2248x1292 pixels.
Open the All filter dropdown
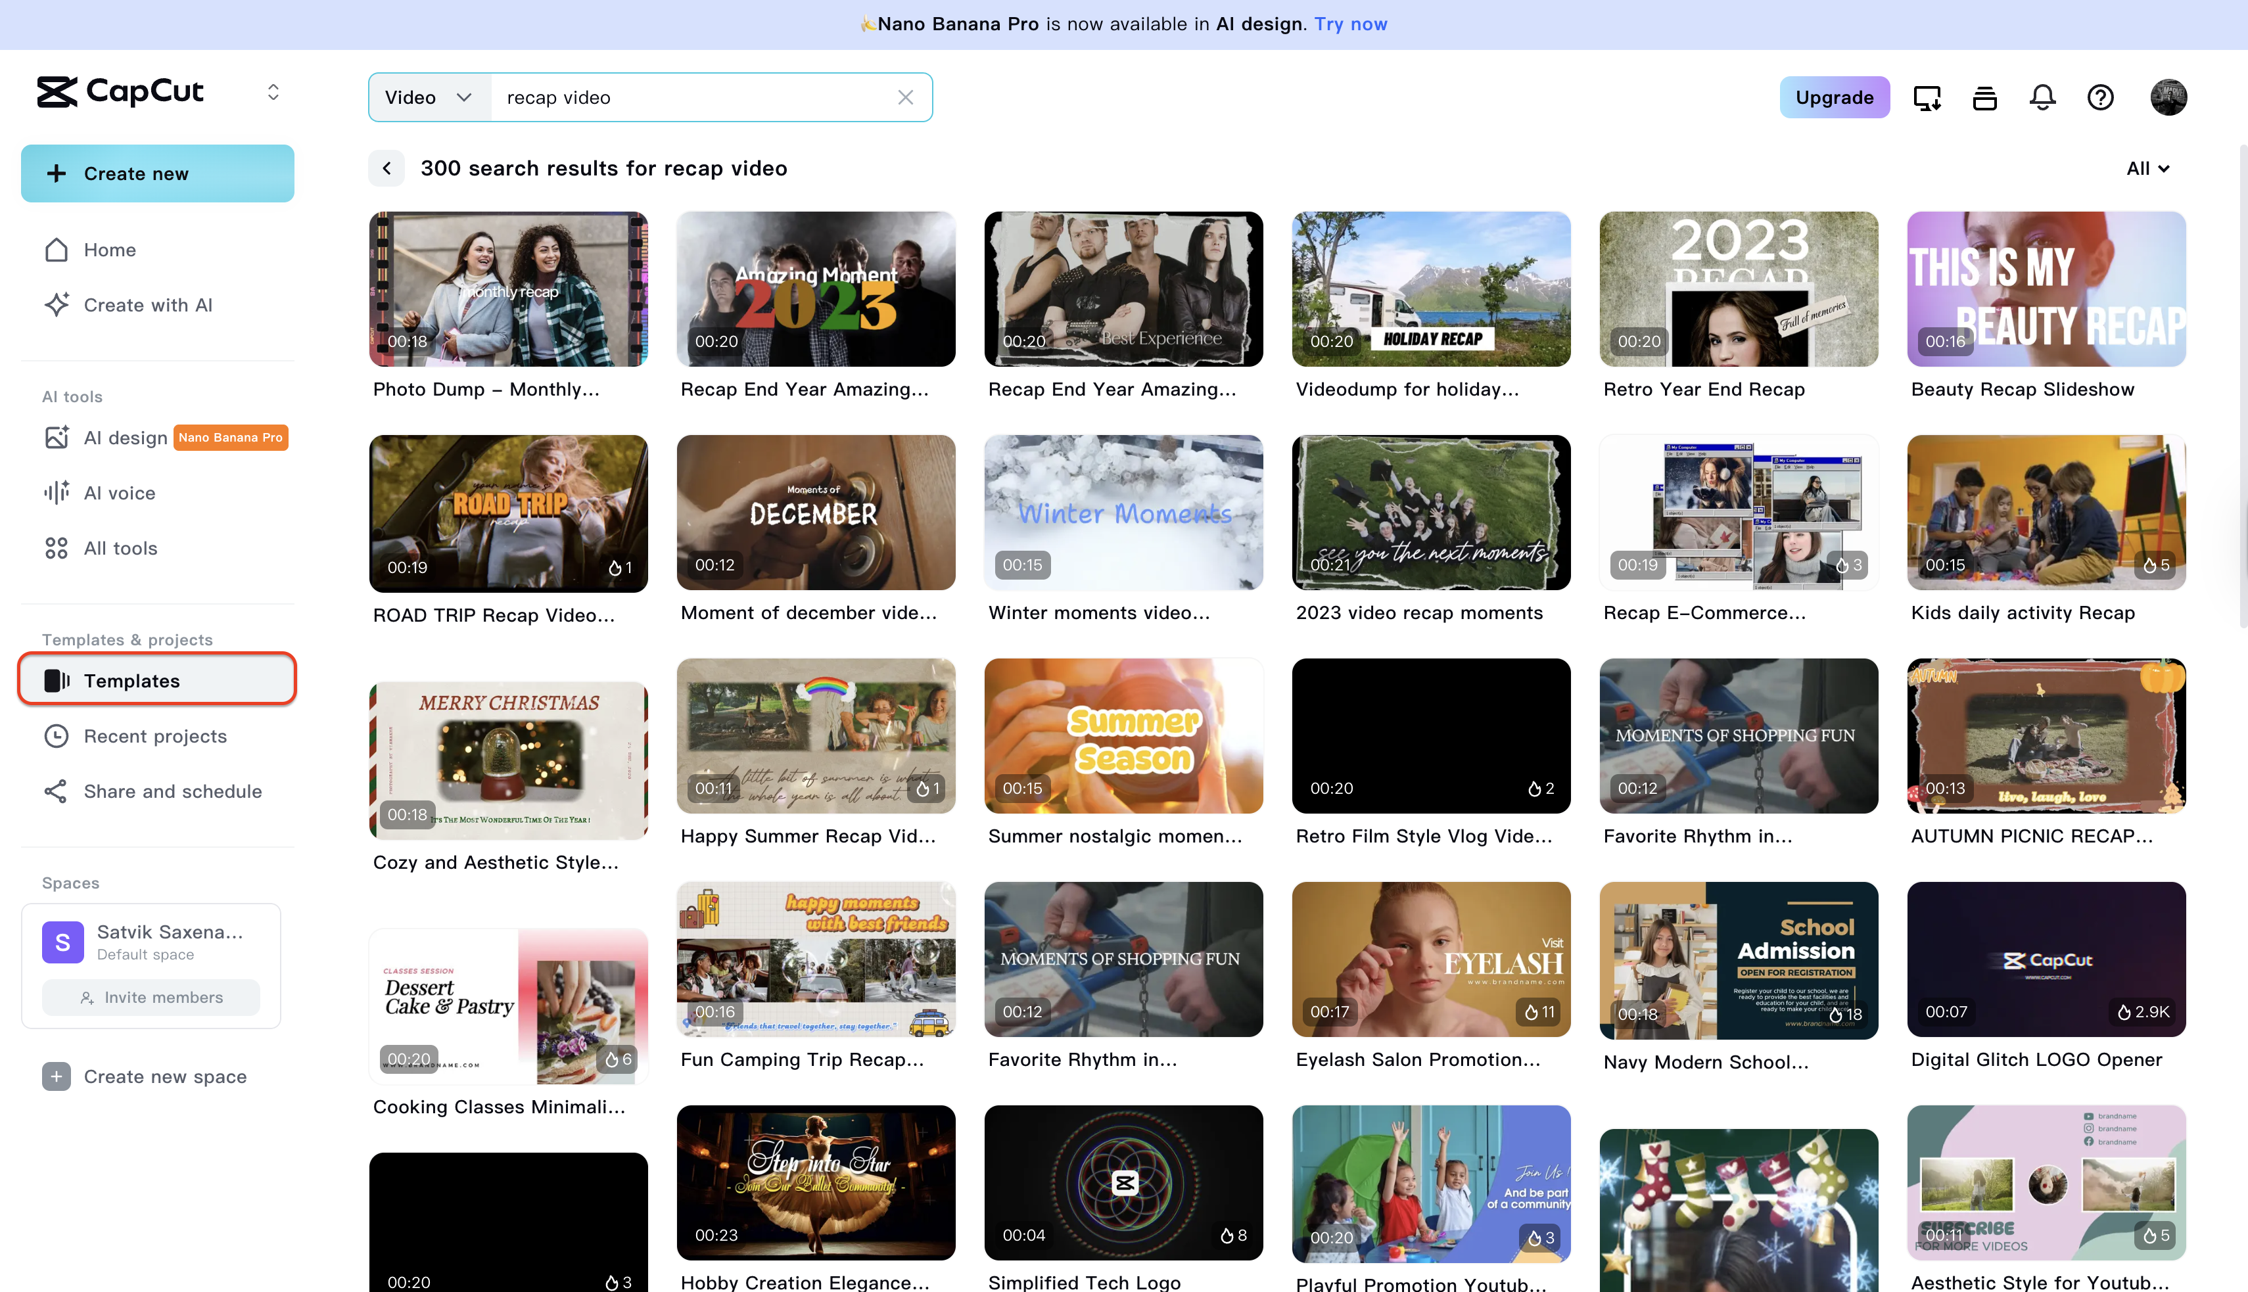pos(2147,168)
